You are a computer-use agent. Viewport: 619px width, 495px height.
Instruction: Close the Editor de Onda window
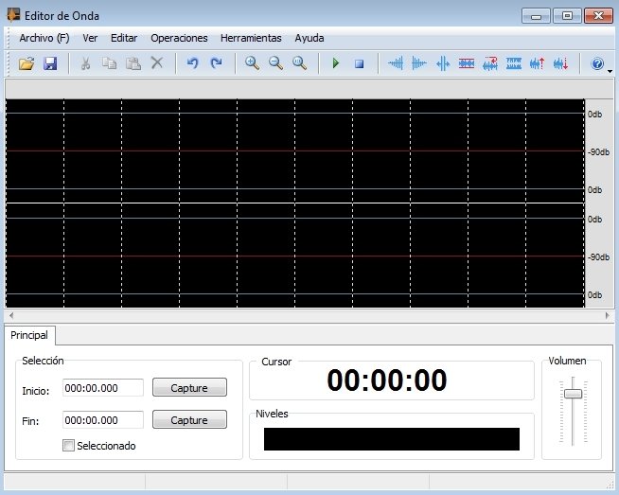[598, 16]
